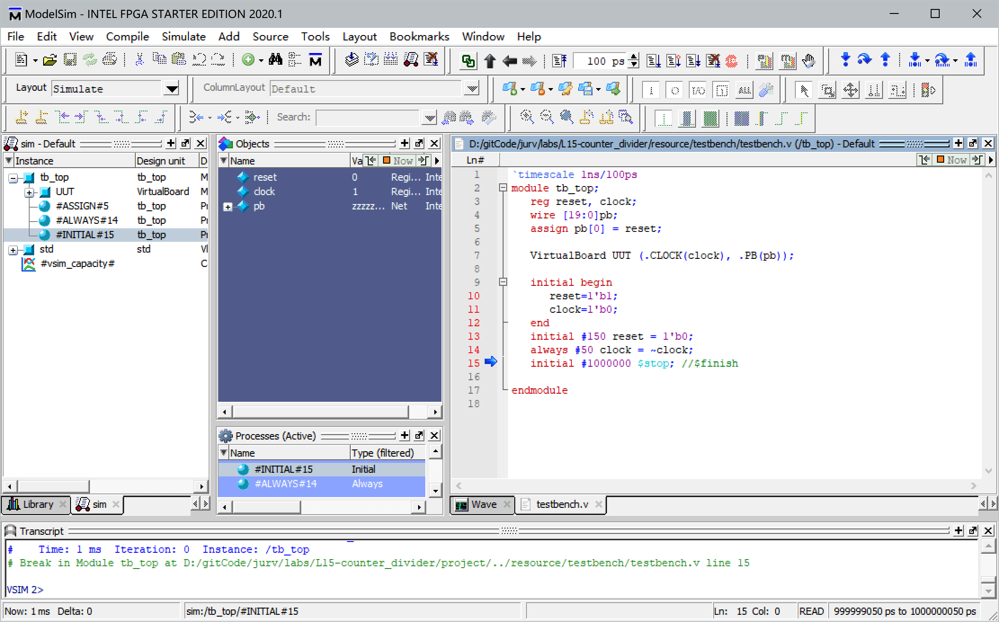Screen dimensions: 999x622
Task: Click the black up arrow icon
Action: point(490,61)
